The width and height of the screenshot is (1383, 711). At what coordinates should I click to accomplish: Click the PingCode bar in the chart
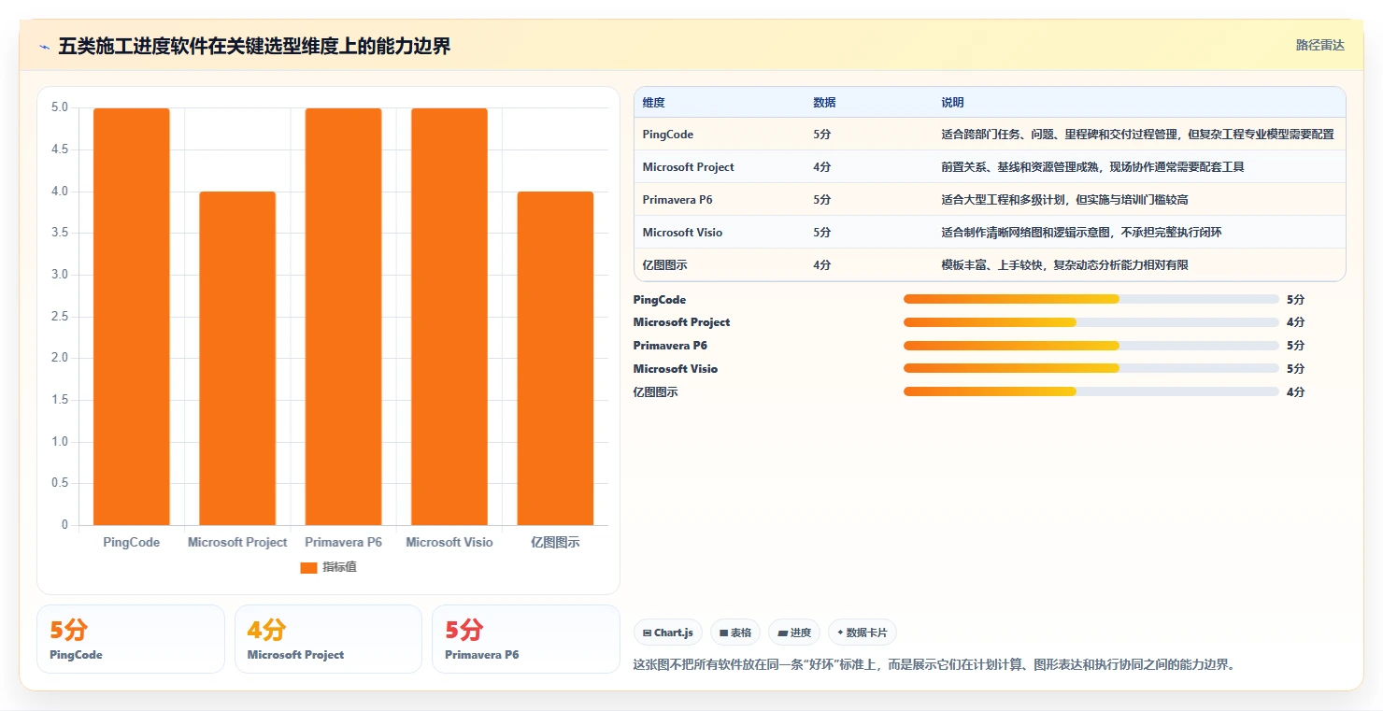132,317
